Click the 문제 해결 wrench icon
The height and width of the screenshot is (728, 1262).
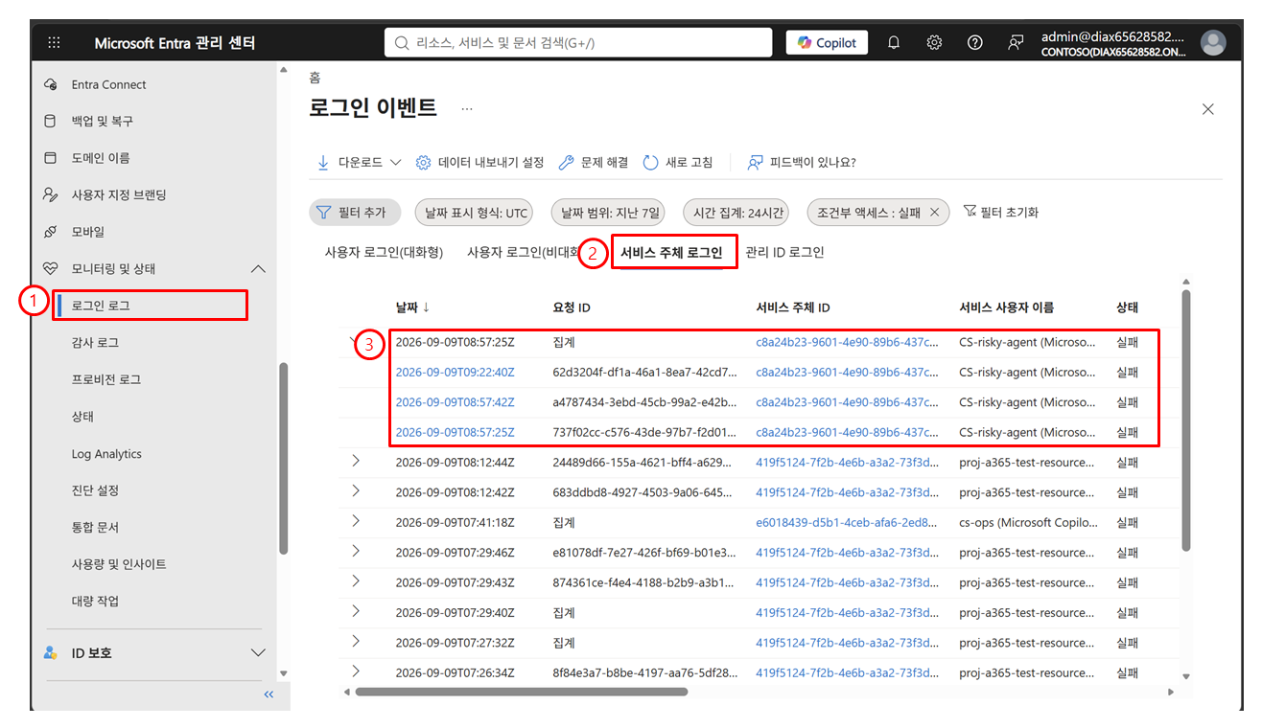click(x=566, y=163)
